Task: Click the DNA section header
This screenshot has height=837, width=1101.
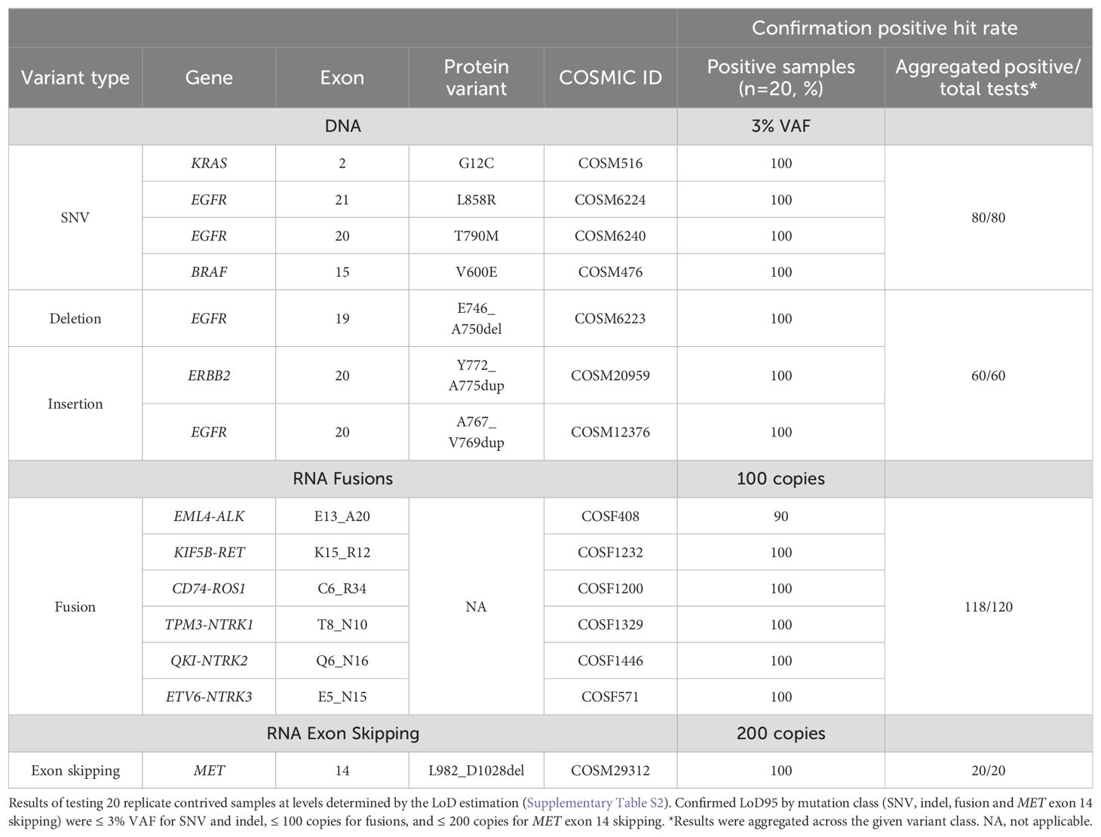Action: (x=342, y=126)
